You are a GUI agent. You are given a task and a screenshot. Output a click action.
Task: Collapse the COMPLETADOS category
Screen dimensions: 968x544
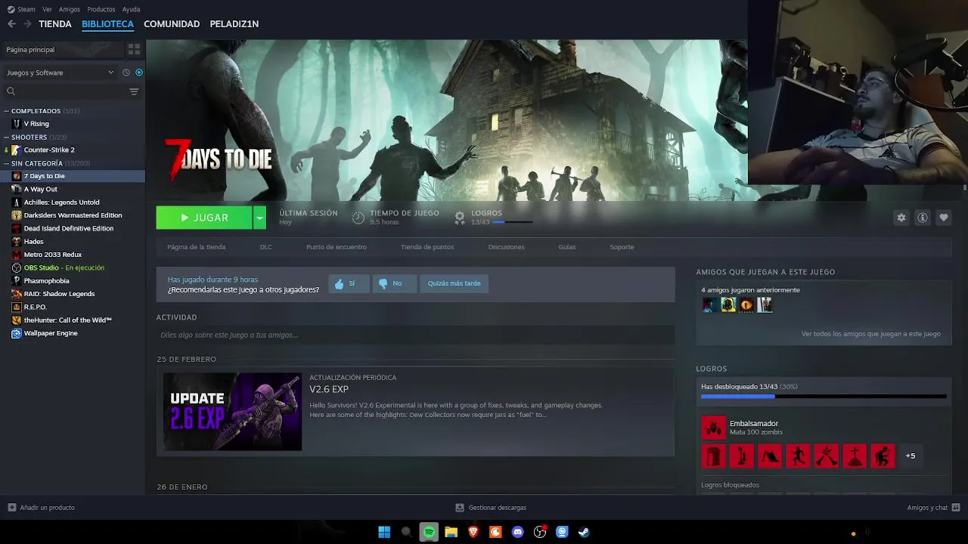(6, 111)
